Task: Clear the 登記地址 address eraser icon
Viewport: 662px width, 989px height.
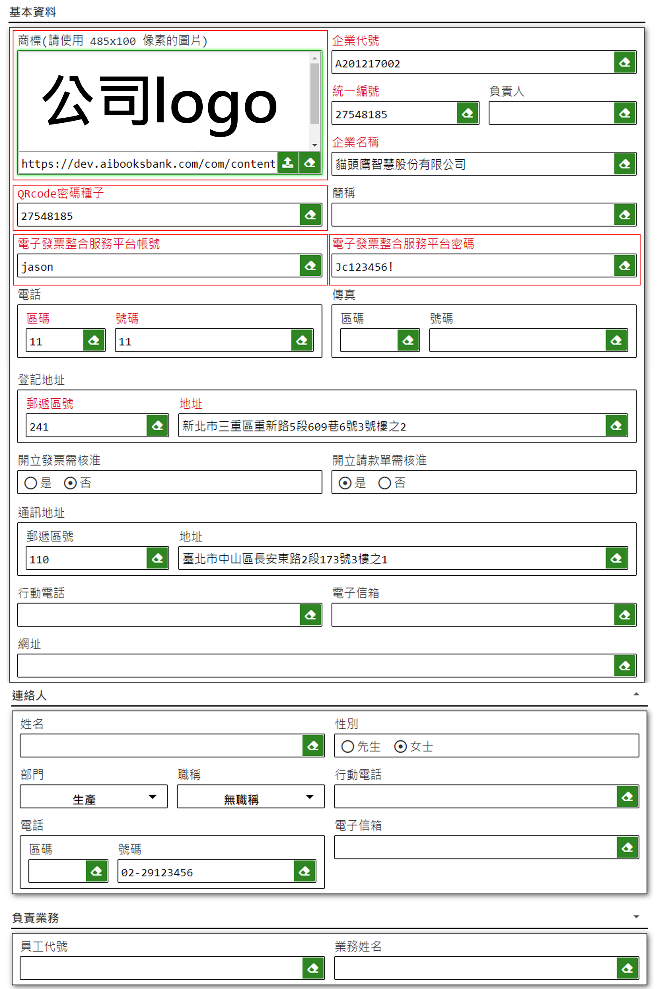Action: (617, 425)
